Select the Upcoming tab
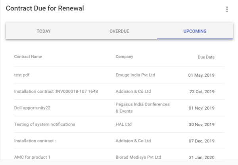Screen dimensions: 238x165 pos(195,31)
